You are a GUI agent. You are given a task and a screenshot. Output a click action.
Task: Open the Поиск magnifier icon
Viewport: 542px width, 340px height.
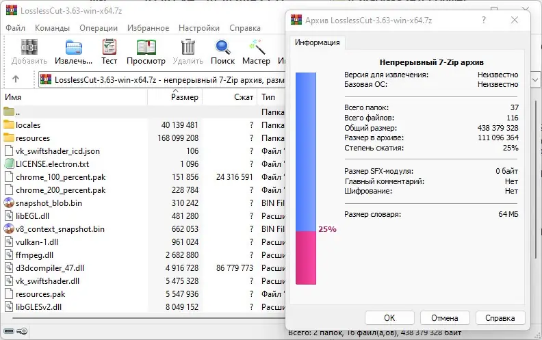222,47
